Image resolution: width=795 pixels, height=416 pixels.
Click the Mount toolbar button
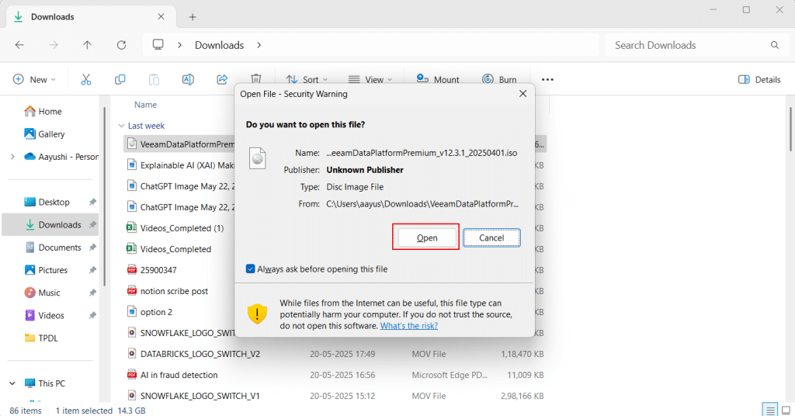click(438, 79)
